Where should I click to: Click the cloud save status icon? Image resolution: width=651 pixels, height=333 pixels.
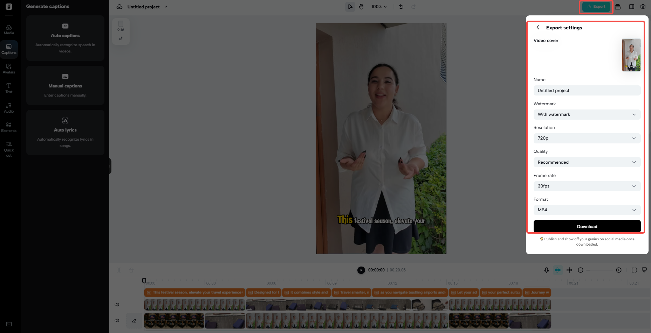tap(119, 7)
